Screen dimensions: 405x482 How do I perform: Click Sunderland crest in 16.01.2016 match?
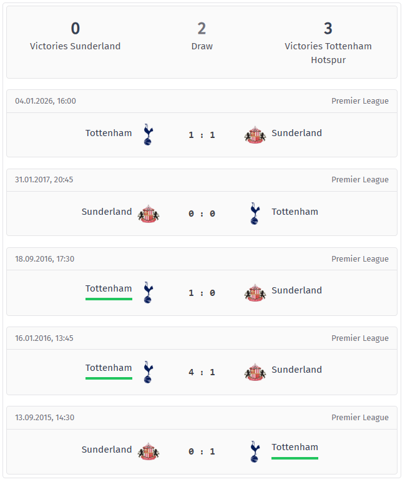(x=255, y=371)
